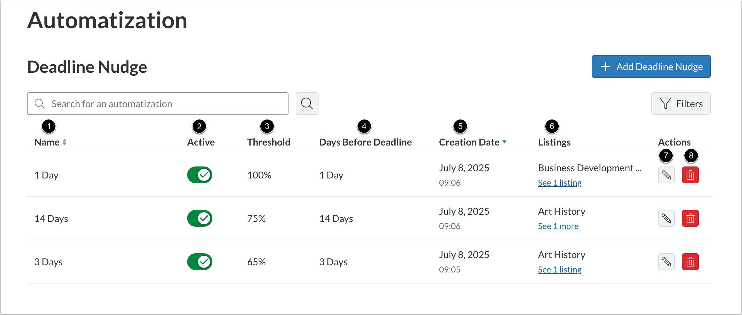Reverse sorting with Creation Date arrow
742x315 pixels.
[x=505, y=142]
